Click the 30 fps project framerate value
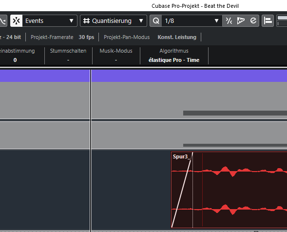287x232 pixels. (86, 37)
